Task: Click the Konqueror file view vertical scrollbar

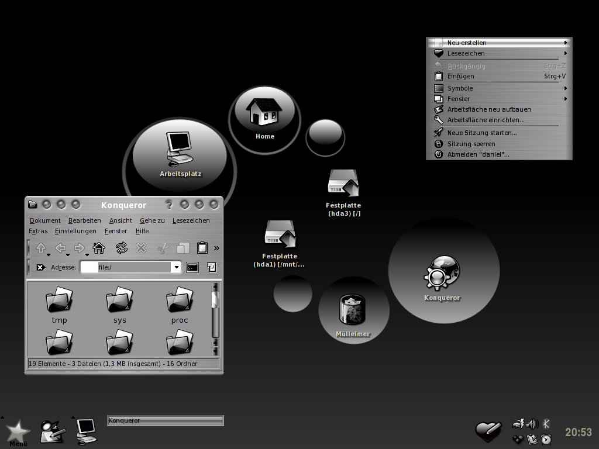Action: [215, 319]
